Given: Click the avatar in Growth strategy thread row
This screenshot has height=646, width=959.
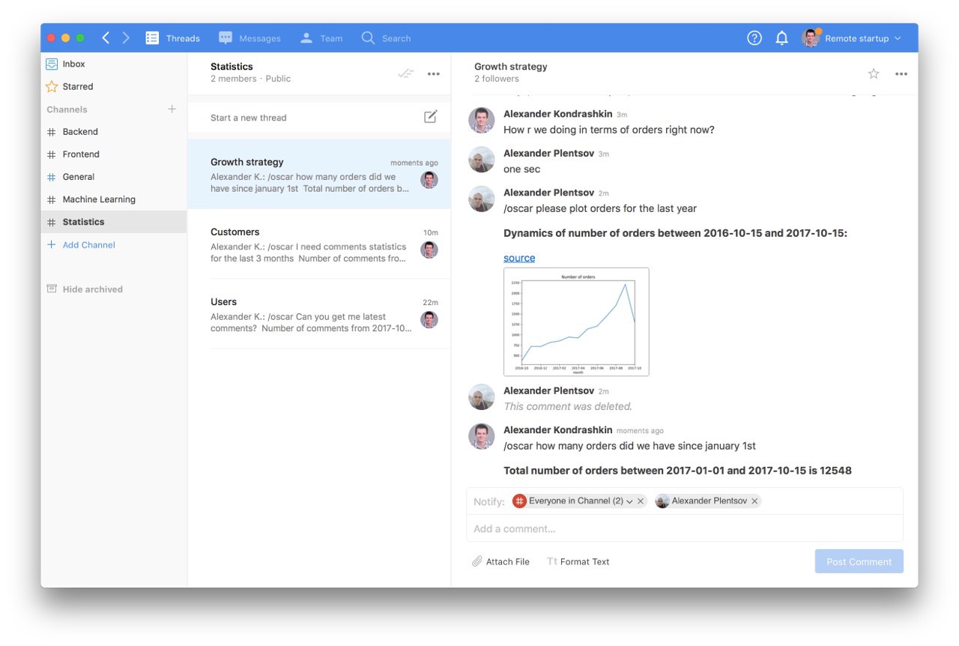Looking at the screenshot, I should [x=429, y=180].
